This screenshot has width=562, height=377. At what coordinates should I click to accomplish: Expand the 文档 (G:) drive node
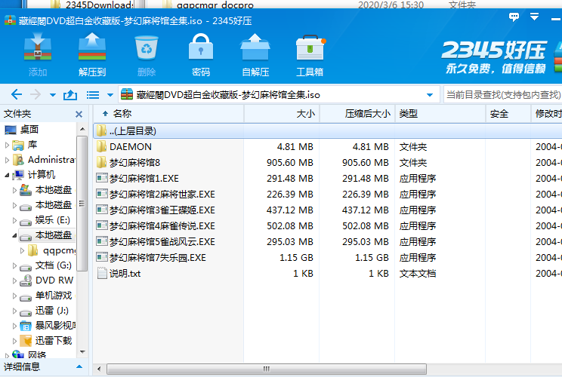tap(14, 265)
